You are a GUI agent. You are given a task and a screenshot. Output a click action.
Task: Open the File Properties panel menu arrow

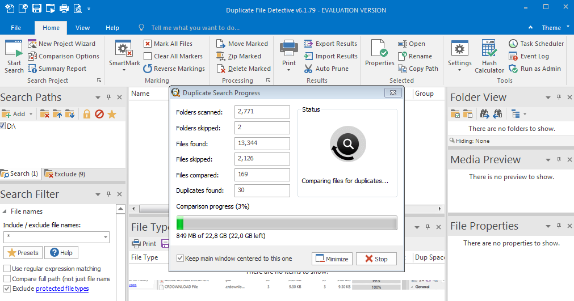tap(548, 226)
